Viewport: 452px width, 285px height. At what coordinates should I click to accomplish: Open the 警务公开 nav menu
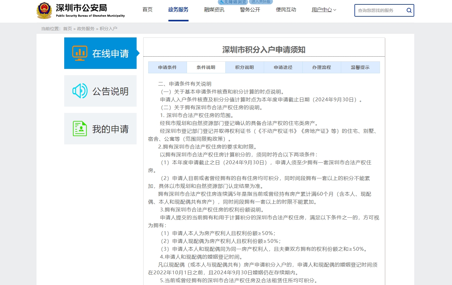click(x=250, y=10)
